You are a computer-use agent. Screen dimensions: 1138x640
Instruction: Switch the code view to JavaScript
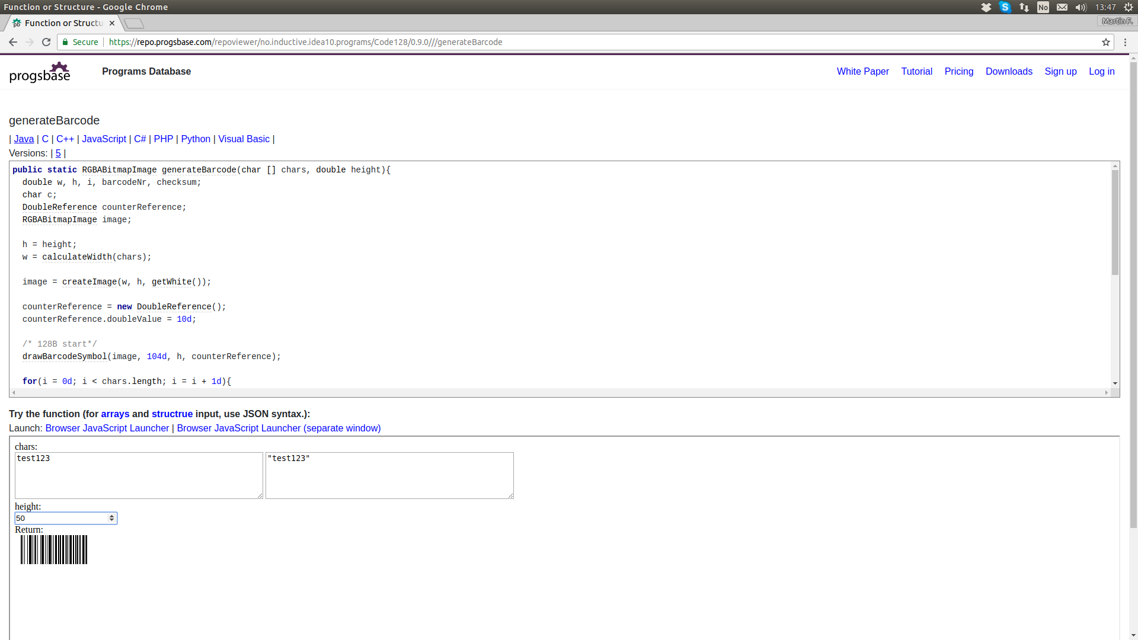tap(104, 139)
